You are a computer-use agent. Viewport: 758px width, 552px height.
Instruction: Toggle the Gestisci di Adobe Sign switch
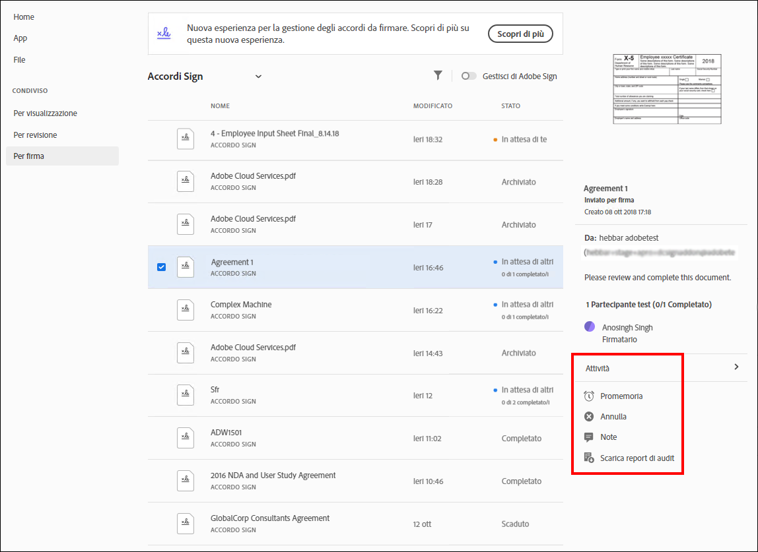point(469,77)
